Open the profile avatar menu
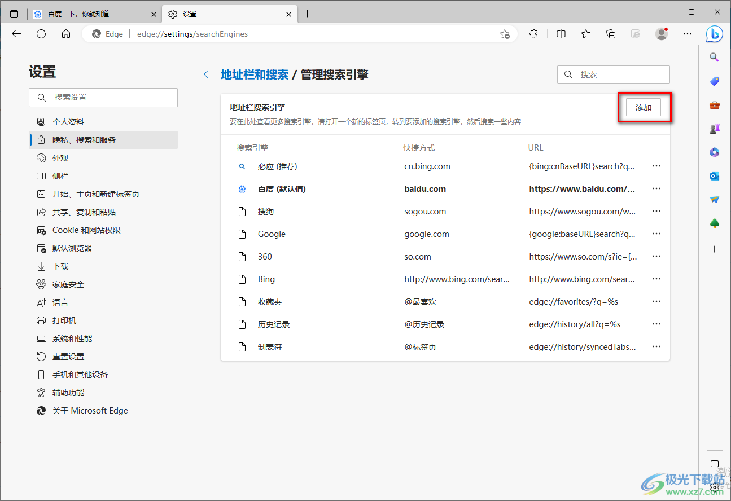731x501 pixels. click(662, 34)
